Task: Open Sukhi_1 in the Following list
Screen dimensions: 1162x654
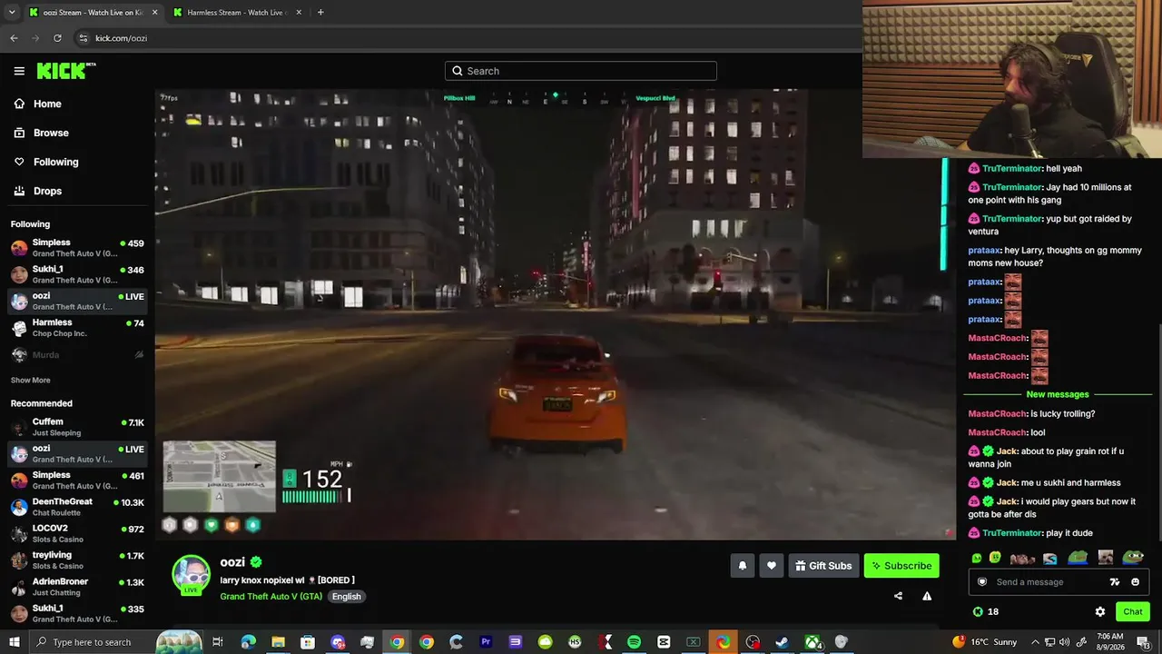Action: point(77,274)
